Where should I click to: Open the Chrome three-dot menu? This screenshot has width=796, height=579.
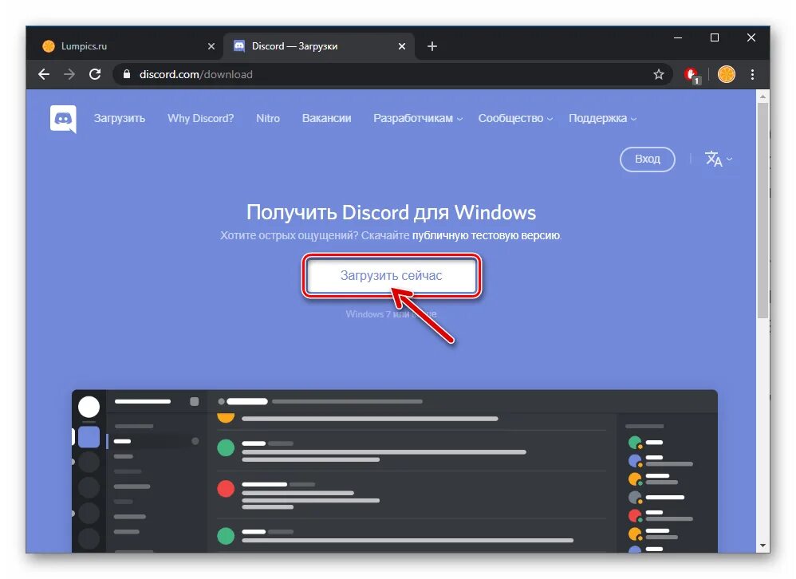752,75
